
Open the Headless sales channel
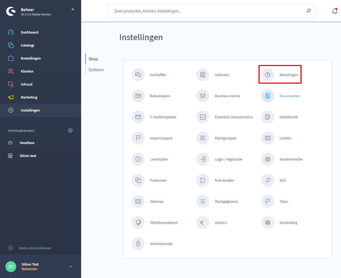click(x=27, y=143)
